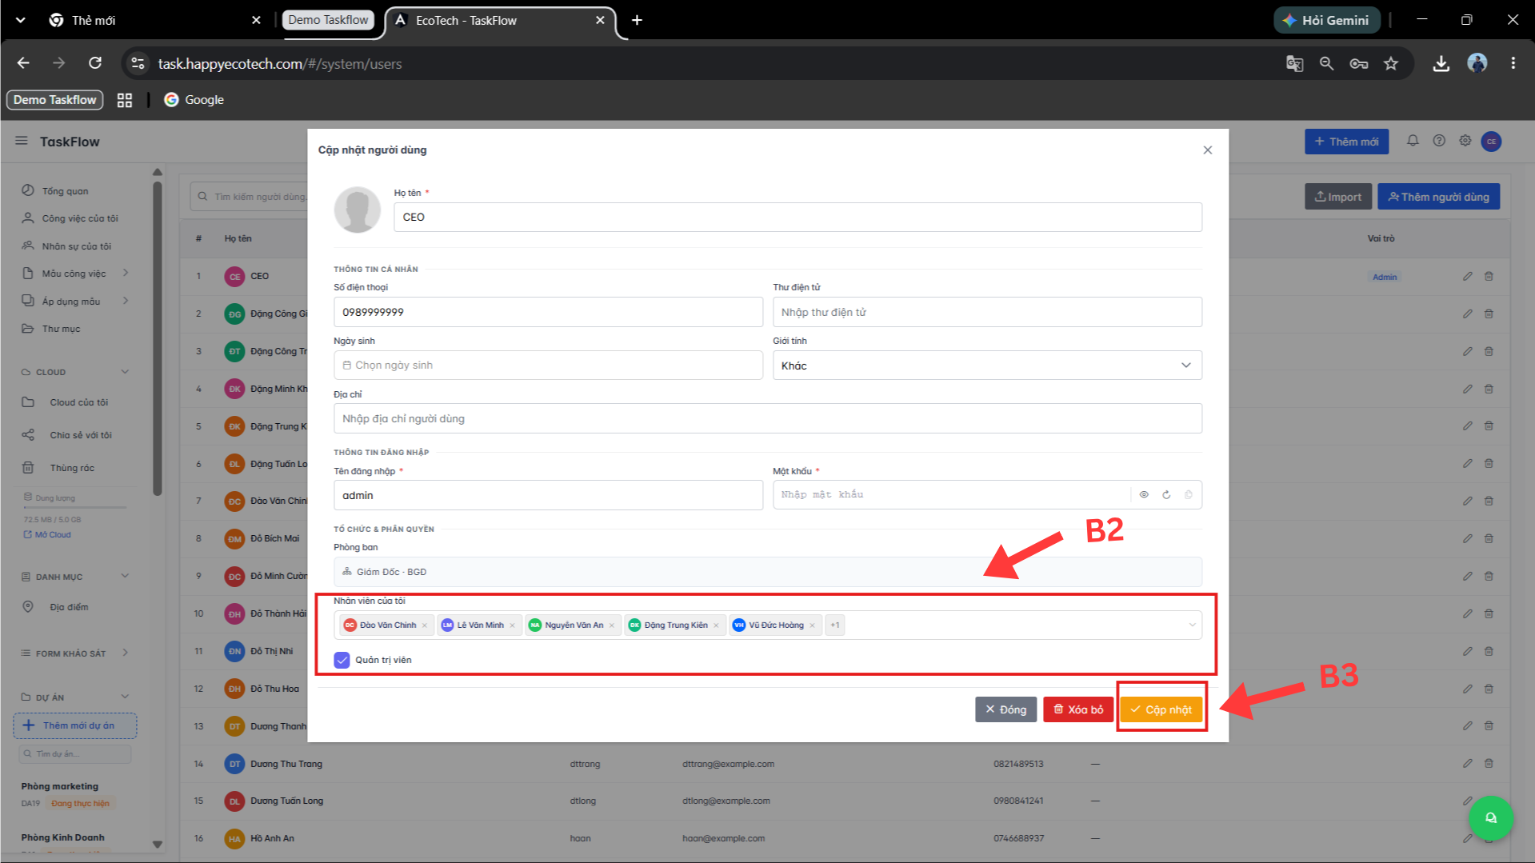The height and width of the screenshot is (863, 1535).
Task: Open Chia sẻ với tôi
Action: tap(80, 435)
